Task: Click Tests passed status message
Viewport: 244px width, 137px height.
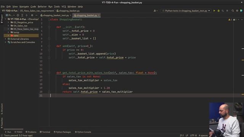Action: tap(18, 135)
